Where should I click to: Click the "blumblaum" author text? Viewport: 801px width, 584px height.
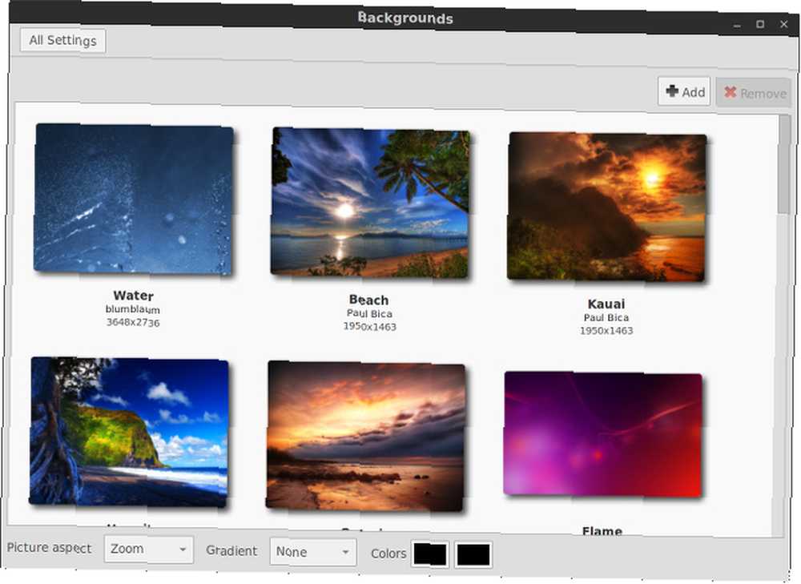[x=133, y=309]
